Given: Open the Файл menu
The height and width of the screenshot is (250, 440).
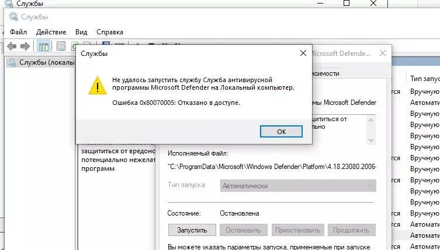Looking at the screenshot, I should tap(19, 32).
